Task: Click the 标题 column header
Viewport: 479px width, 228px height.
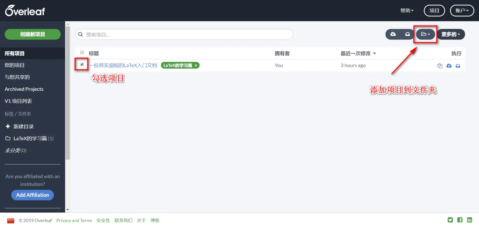Action: point(94,53)
